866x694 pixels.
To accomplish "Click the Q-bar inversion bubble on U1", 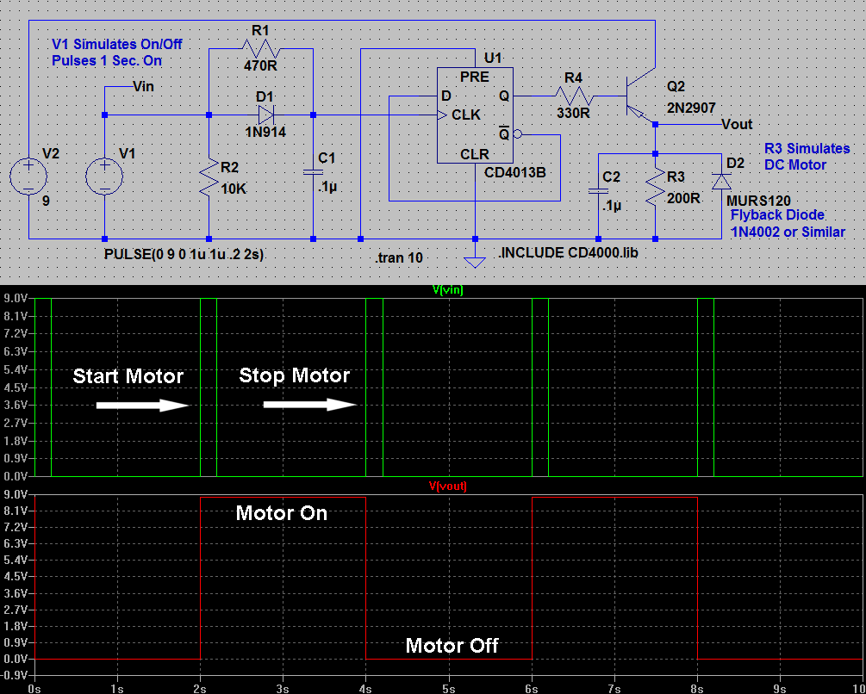I will (x=517, y=133).
